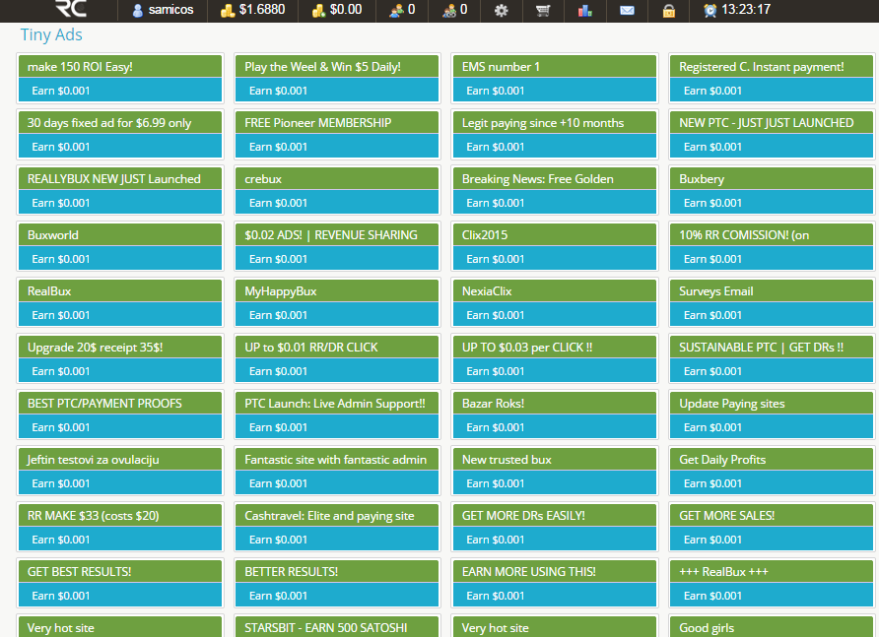Click the padlock logout icon
Image resolution: width=879 pixels, height=637 pixels.
click(669, 11)
